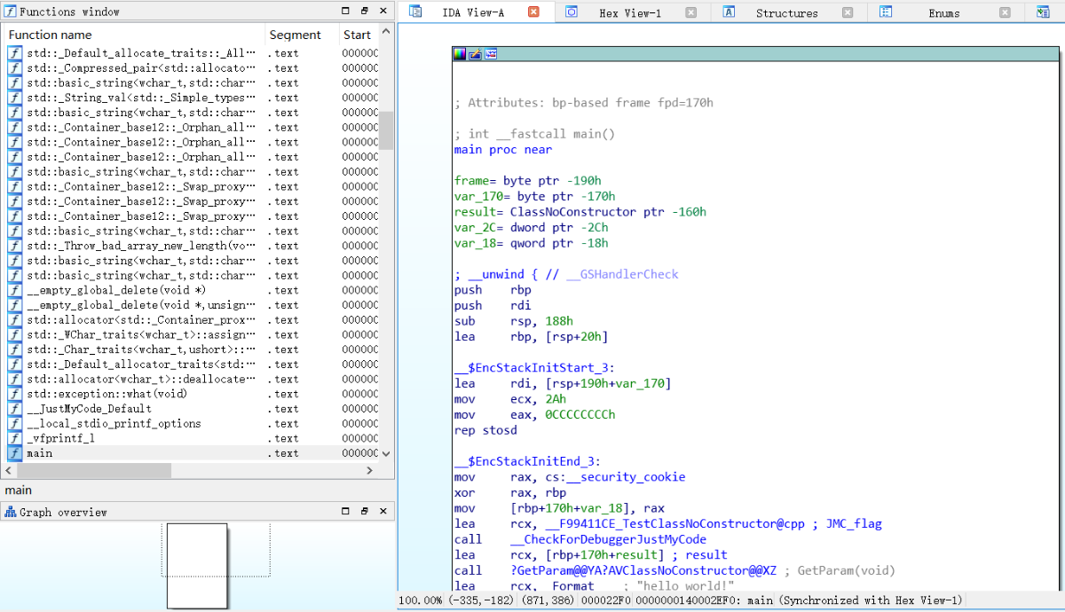The image size is (1065, 612).
Task: Float the Functions window panel
Action: (x=365, y=12)
